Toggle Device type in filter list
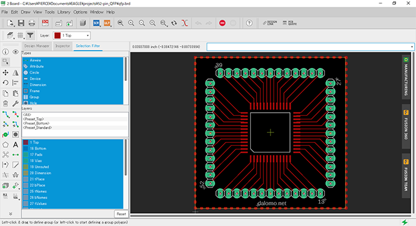416x226 pixels. 72,78
